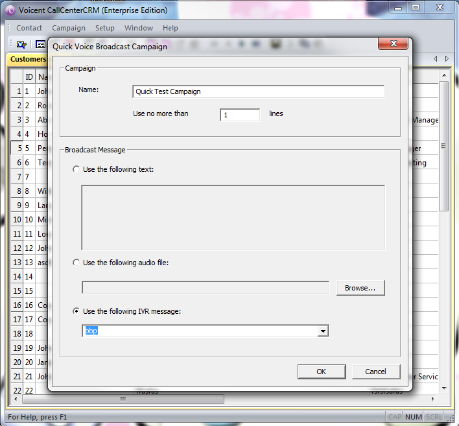Viewport: 459px width, 426px height.
Task: Open the Campaign menu
Action: [x=69, y=28]
